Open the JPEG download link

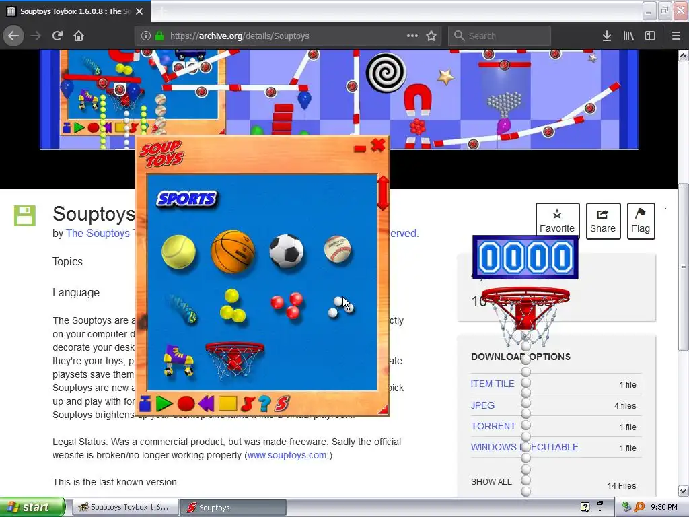pos(482,405)
